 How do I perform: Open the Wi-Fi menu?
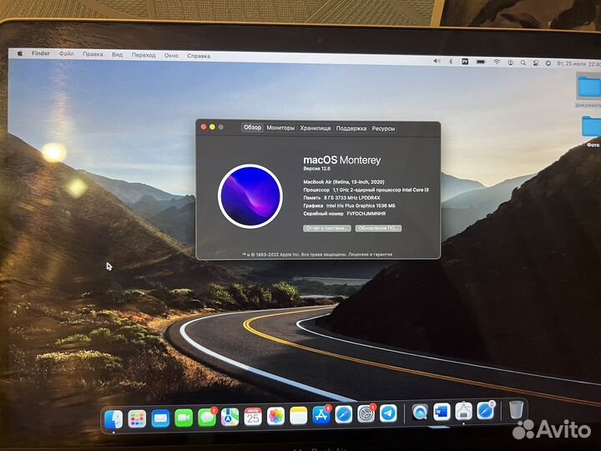click(x=497, y=62)
